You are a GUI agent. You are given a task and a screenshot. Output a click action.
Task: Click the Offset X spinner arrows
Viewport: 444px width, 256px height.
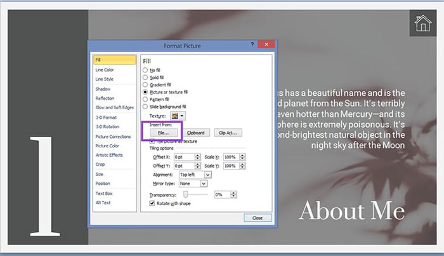pos(198,156)
